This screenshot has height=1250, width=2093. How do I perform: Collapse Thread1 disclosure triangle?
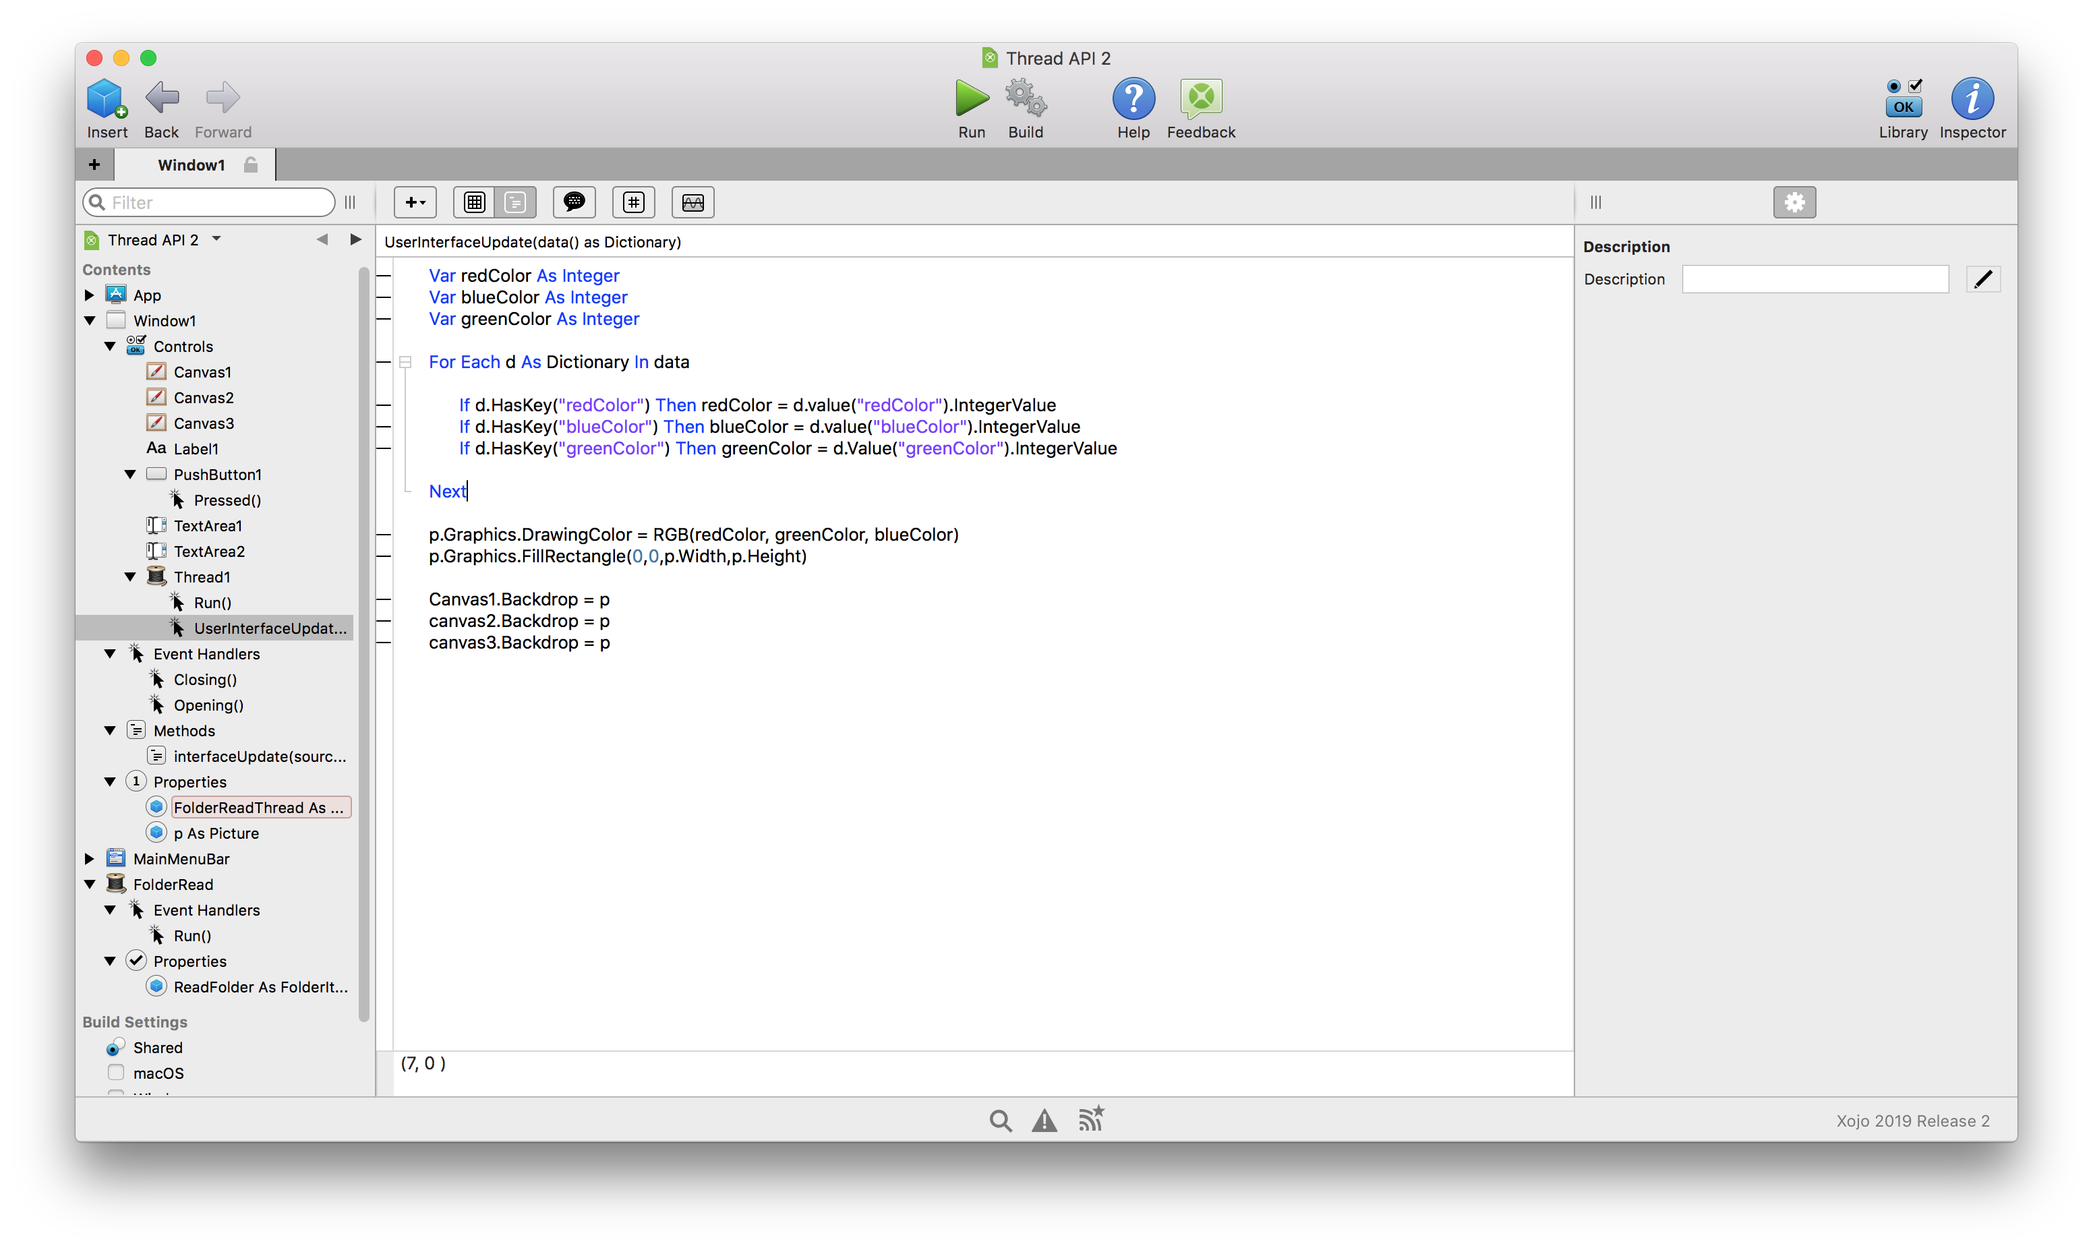[129, 577]
